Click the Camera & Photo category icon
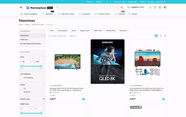The width and height of the screenshot is (186, 117). pyautogui.click(x=96, y=14)
